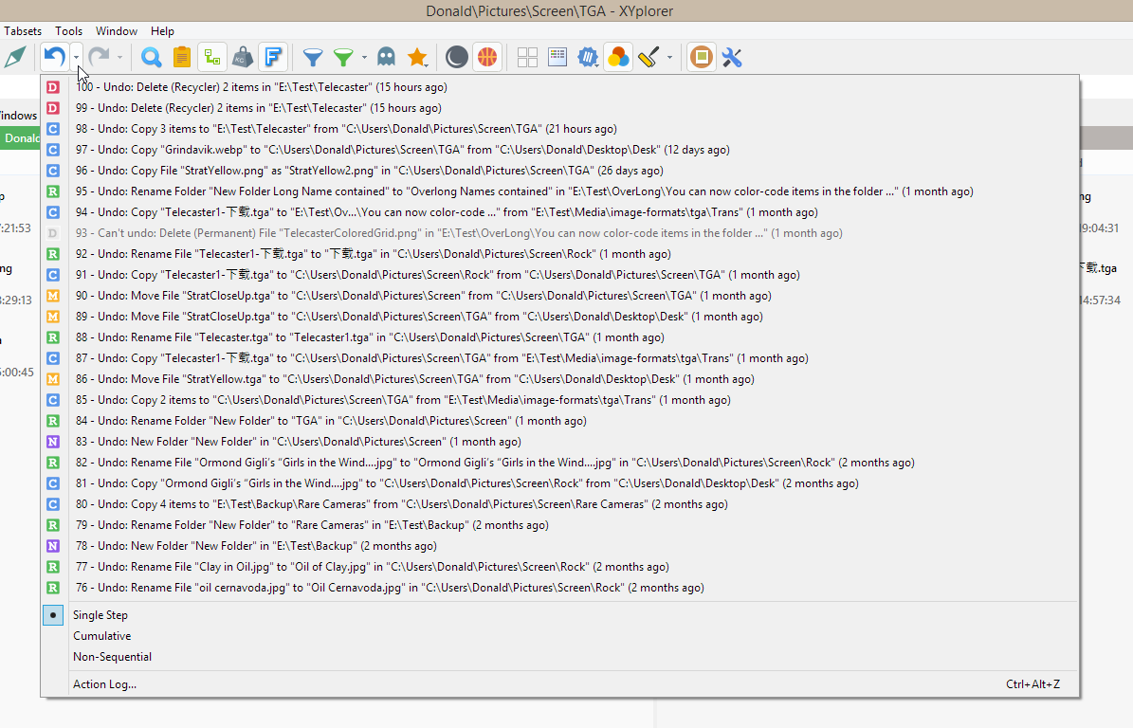Click the three colored circles color icon
Screen dimensions: 1133x728
click(618, 58)
